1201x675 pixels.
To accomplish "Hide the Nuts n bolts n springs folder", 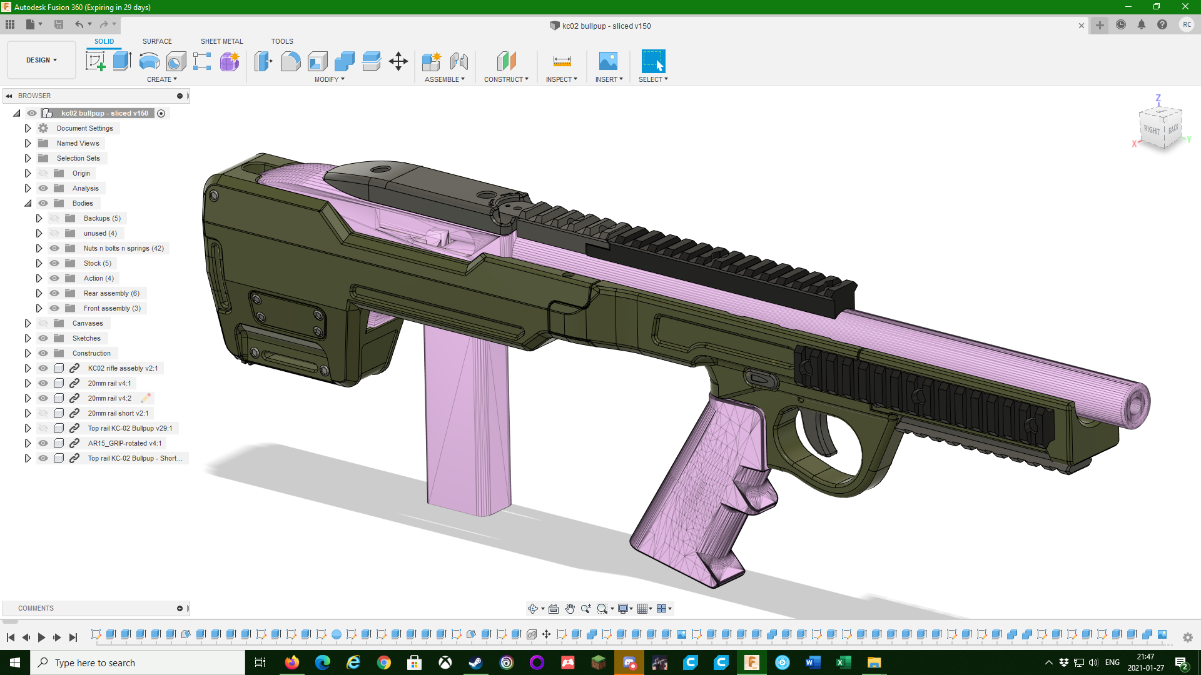I will 54,248.
